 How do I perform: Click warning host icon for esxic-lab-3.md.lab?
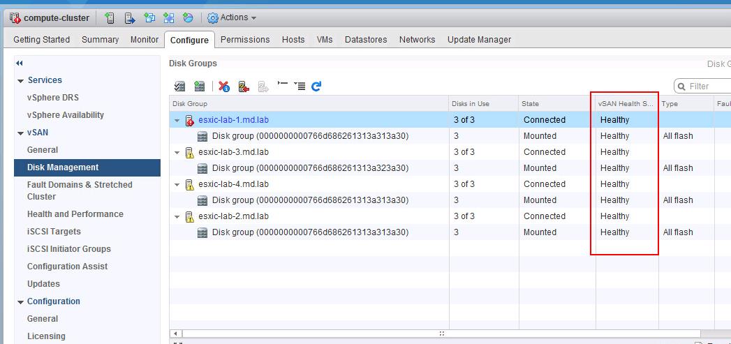[190, 152]
